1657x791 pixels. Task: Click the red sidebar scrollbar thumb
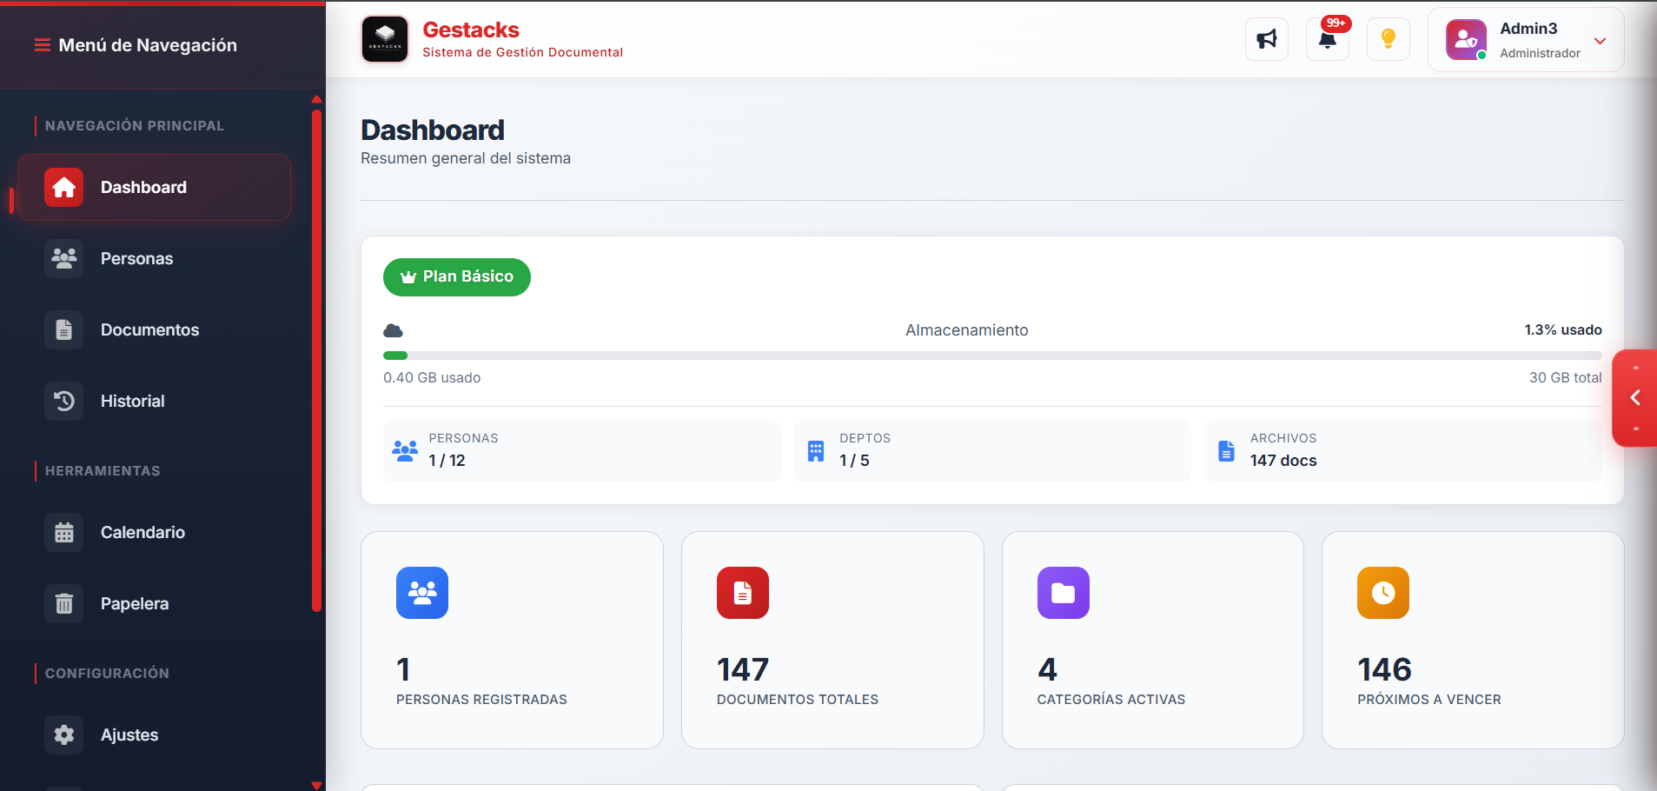316,361
